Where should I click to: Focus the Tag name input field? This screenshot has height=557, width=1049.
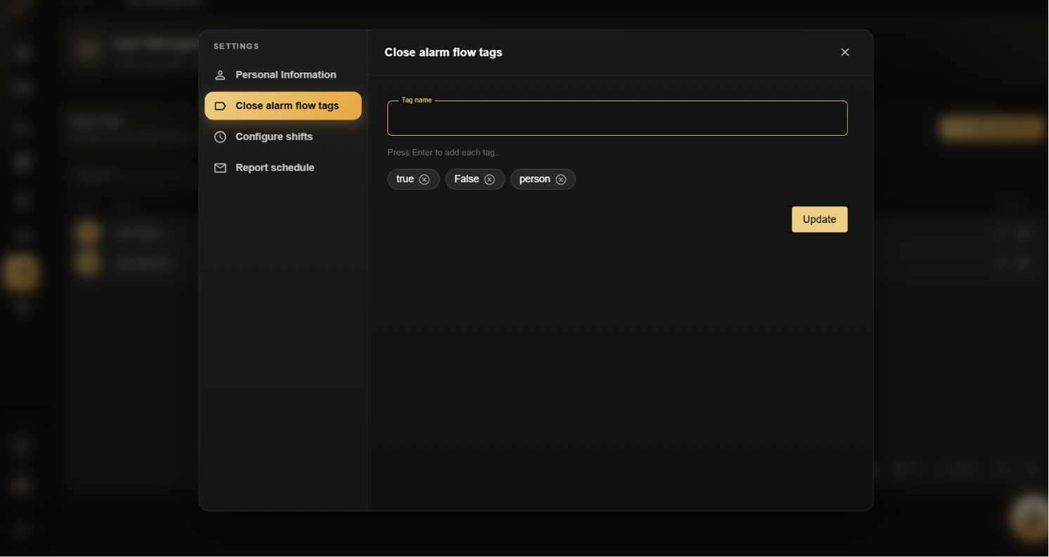point(617,118)
